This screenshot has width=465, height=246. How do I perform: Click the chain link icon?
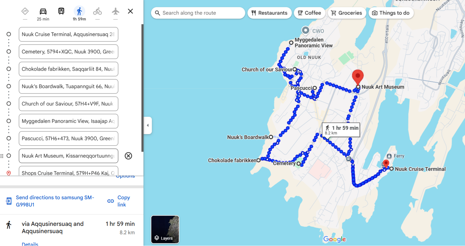coord(110,201)
